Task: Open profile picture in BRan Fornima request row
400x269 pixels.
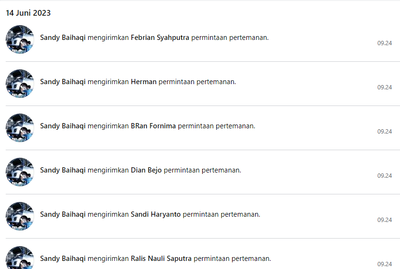Action: point(20,128)
